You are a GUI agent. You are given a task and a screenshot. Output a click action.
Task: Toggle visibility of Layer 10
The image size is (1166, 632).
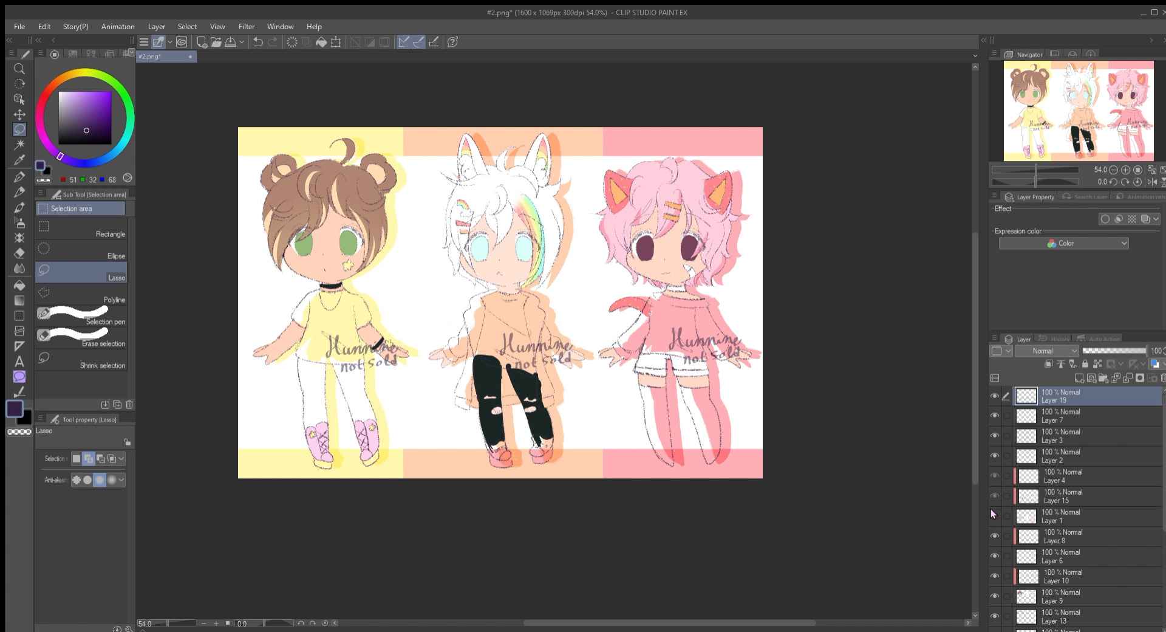(995, 576)
